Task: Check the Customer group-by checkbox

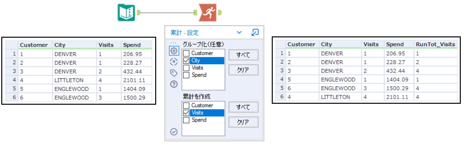Action: point(186,53)
